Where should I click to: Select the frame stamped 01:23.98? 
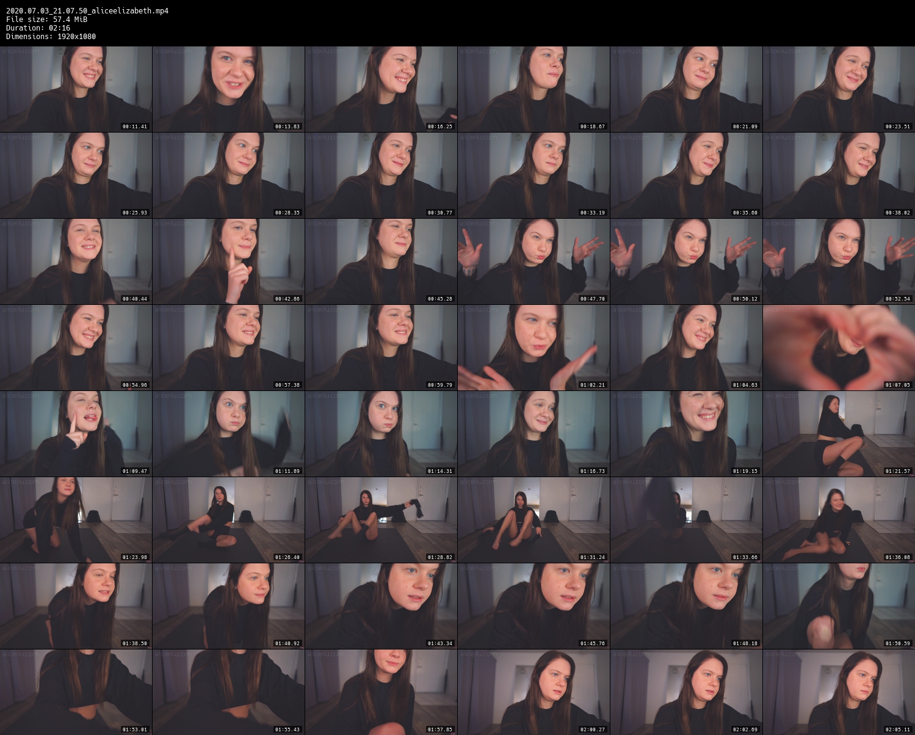pyautogui.click(x=76, y=519)
